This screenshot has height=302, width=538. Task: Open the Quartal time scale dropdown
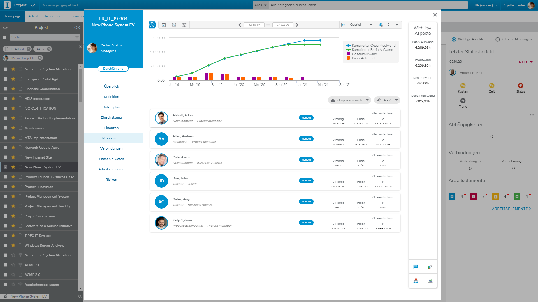coord(361,25)
